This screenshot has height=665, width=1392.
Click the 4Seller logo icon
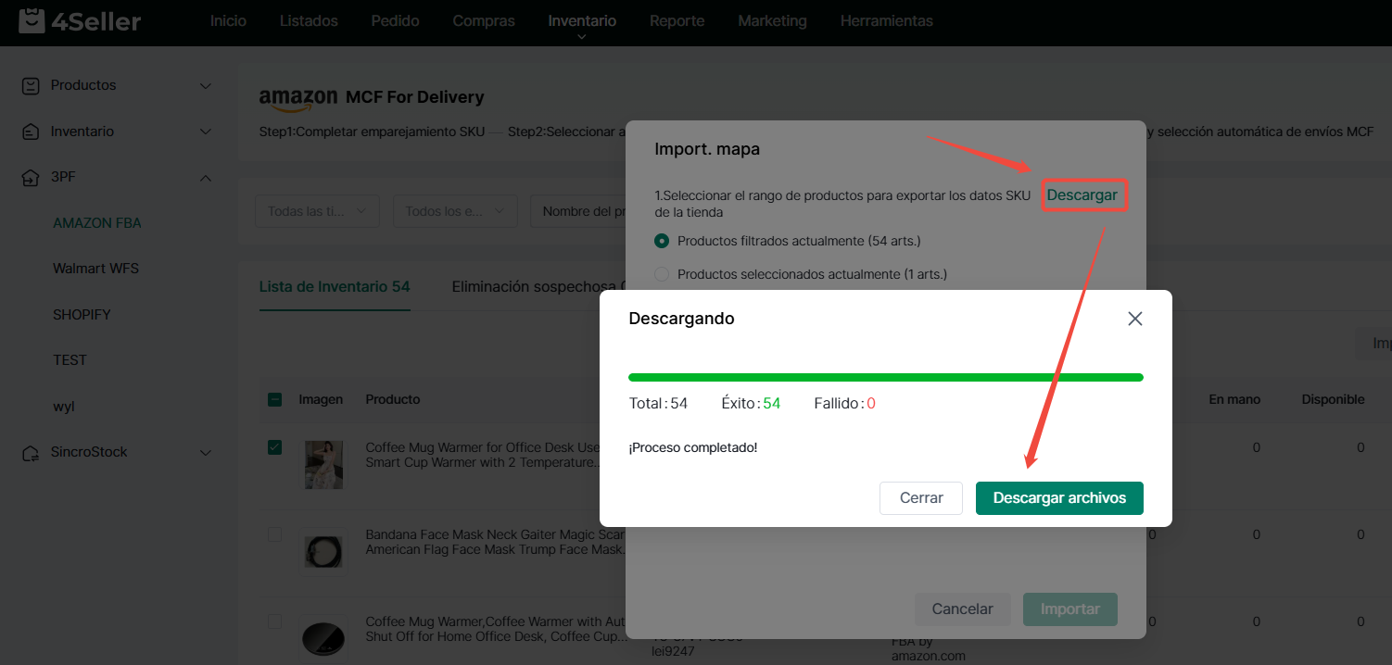click(x=32, y=20)
